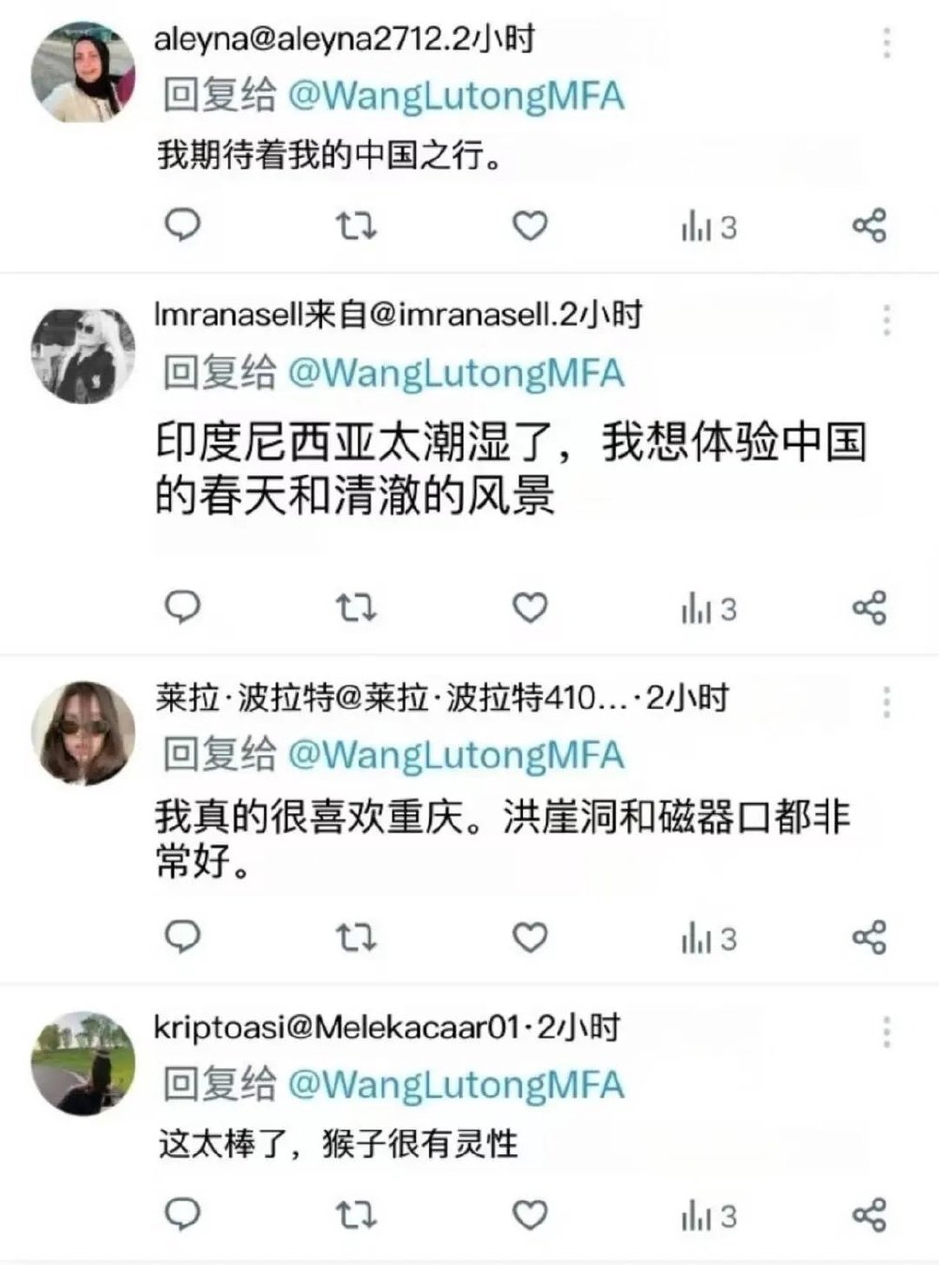Open more options for aleyna's post
The width and height of the screenshot is (939, 1265).
(886, 43)
